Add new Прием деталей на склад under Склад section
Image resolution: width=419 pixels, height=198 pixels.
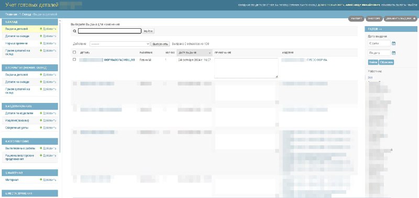point(48,50)
